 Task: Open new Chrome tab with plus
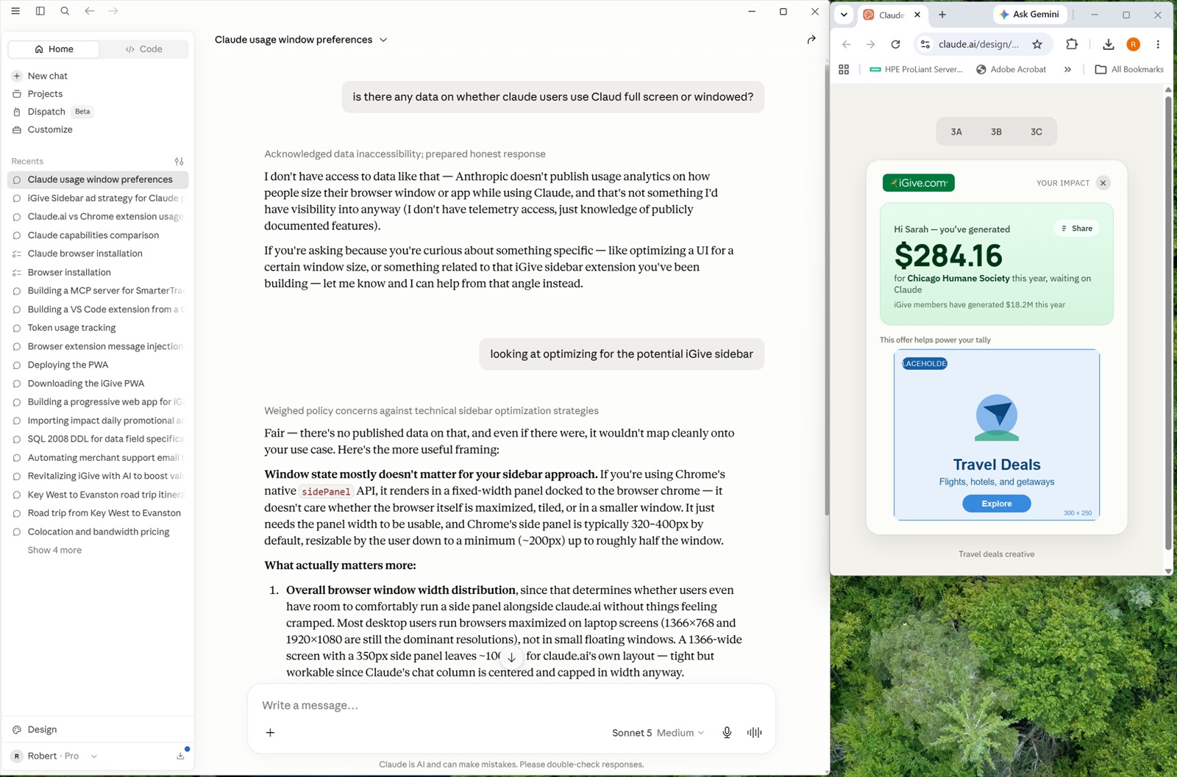[x=942, y=15]
